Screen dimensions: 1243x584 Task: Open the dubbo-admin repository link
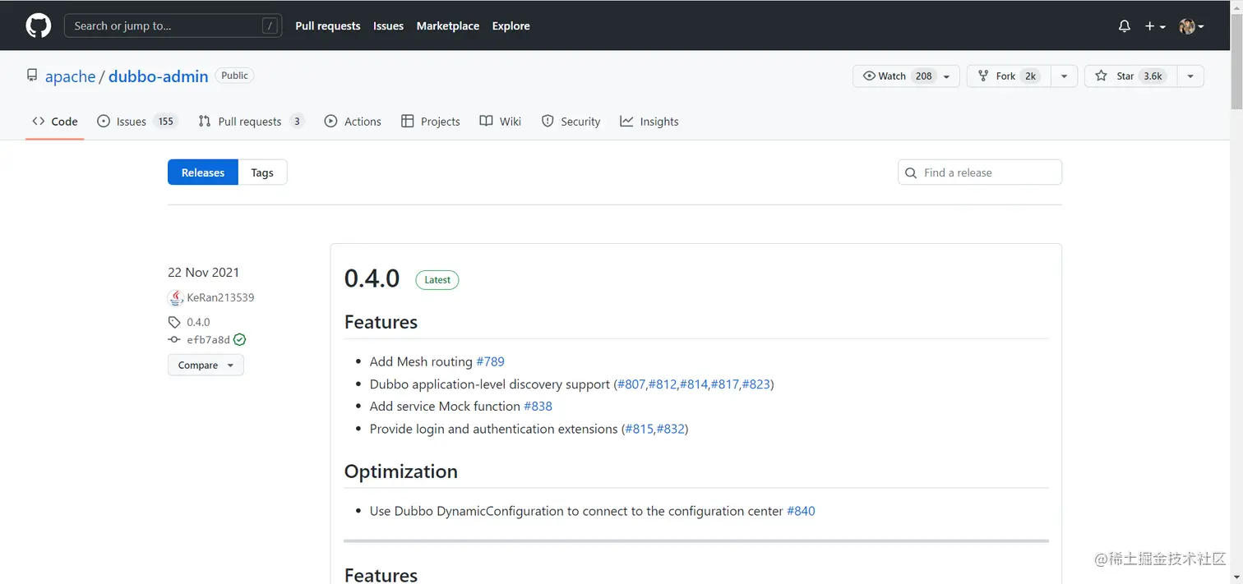click(x=159, y=76)
